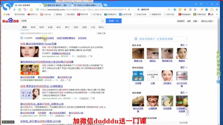Open 游戏中心 bookmark
Viewport: 223px width, 125px height.
point(33,14)
